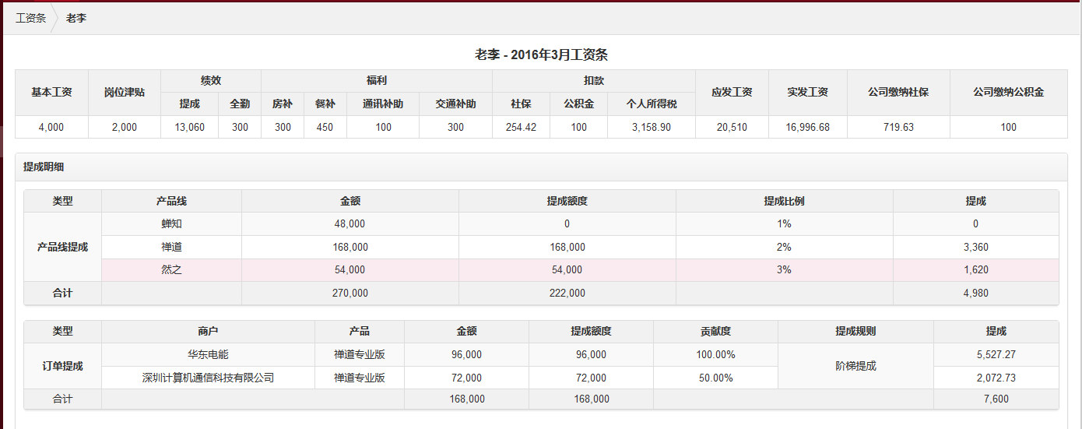Screen dimensions: 1082x429
Task: Select the 100.00% contribution cell
Action: click(715, 354)
